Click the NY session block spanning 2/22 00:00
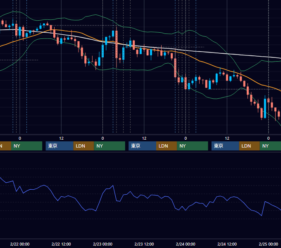The width and height of the screenshot is (281, 248). tap(26, 146)
